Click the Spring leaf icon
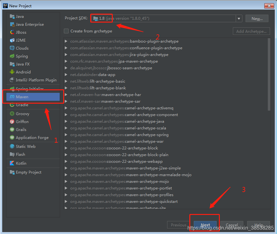 click(x=12, y=56)
